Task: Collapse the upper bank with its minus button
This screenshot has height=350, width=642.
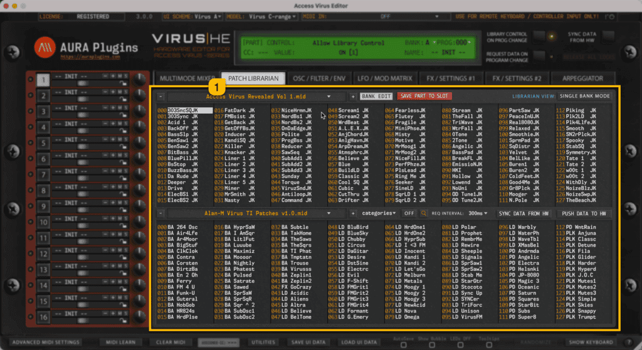Action: click(x=160, y=97)
